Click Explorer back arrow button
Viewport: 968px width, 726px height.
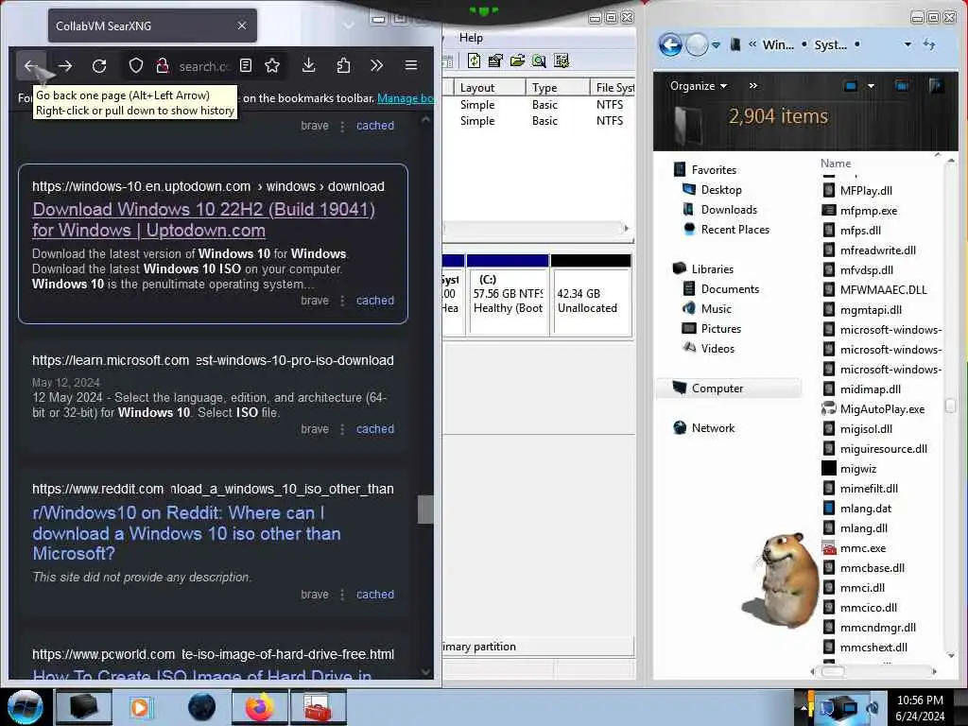pyautogui.click(x=670, y=44)
